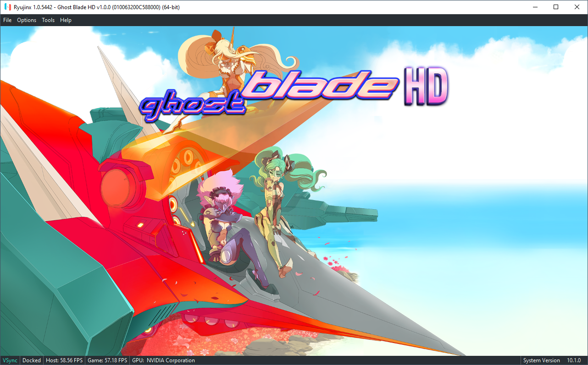Click the GPU: NVIDIA Corporation status text
Screen dimensions: 588x365
(163, 360)
